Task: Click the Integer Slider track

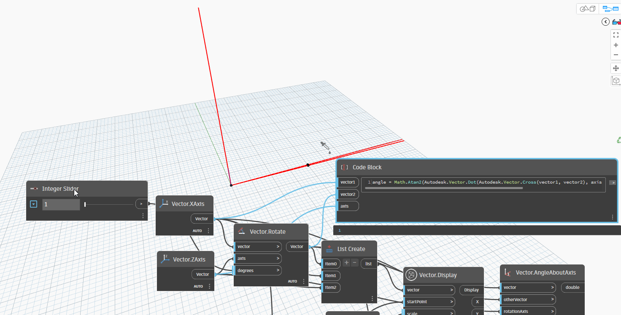Action: coord(110,204)
